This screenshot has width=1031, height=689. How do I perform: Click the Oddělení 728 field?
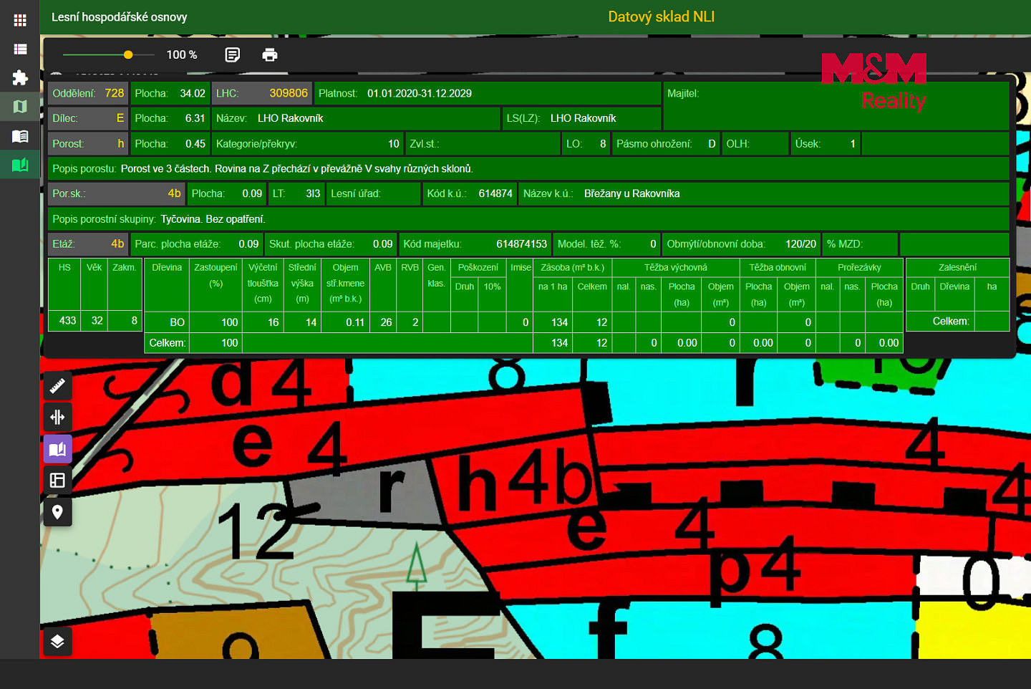pos(88,93)
